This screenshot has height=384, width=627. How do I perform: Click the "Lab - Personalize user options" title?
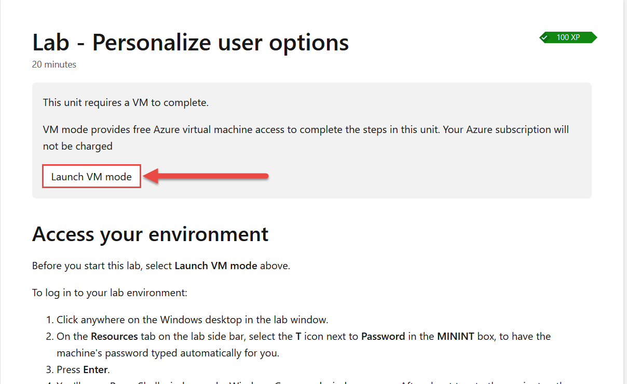[190, 42]
